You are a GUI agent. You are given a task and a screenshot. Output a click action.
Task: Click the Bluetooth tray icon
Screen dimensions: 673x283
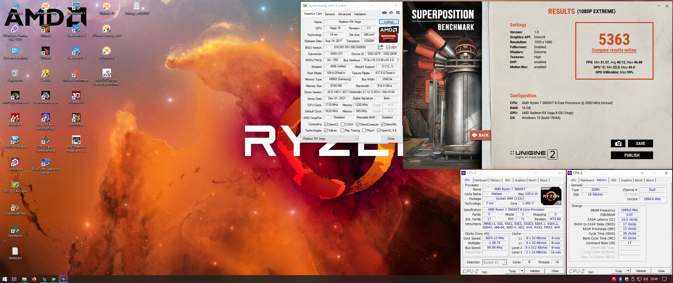coord(620,279)
